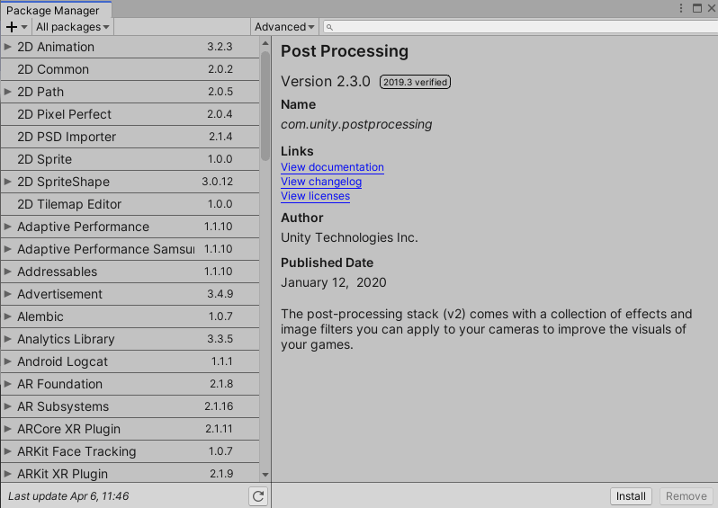
Task: Select the ARCore XR Plugin package row
Action: [x=130, y=429]
